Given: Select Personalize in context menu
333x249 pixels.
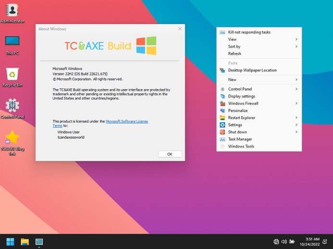Looking at the screenshot, I should click(x=259, y=111).
